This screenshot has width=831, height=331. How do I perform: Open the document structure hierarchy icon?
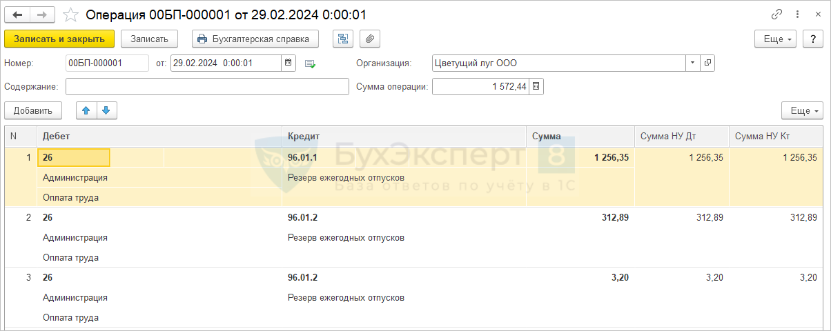[342, 39]
